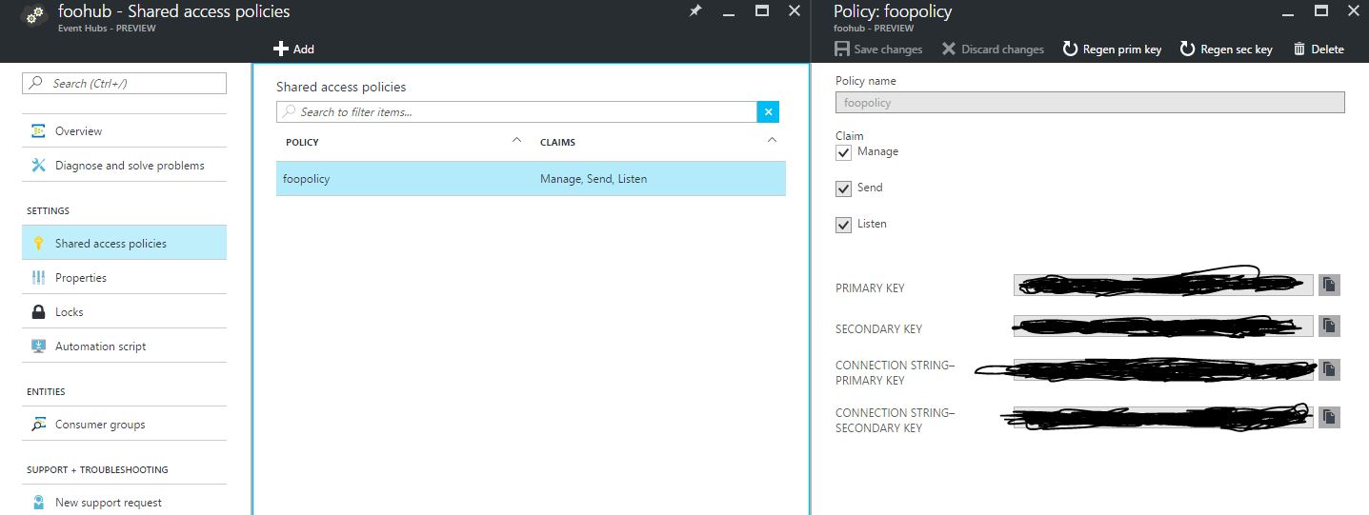
Task: Click the sidebar Search field
Action: 124,84
